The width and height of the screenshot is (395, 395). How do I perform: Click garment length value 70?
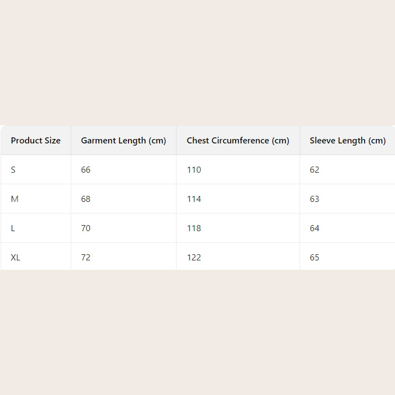(x=86, y=228)
